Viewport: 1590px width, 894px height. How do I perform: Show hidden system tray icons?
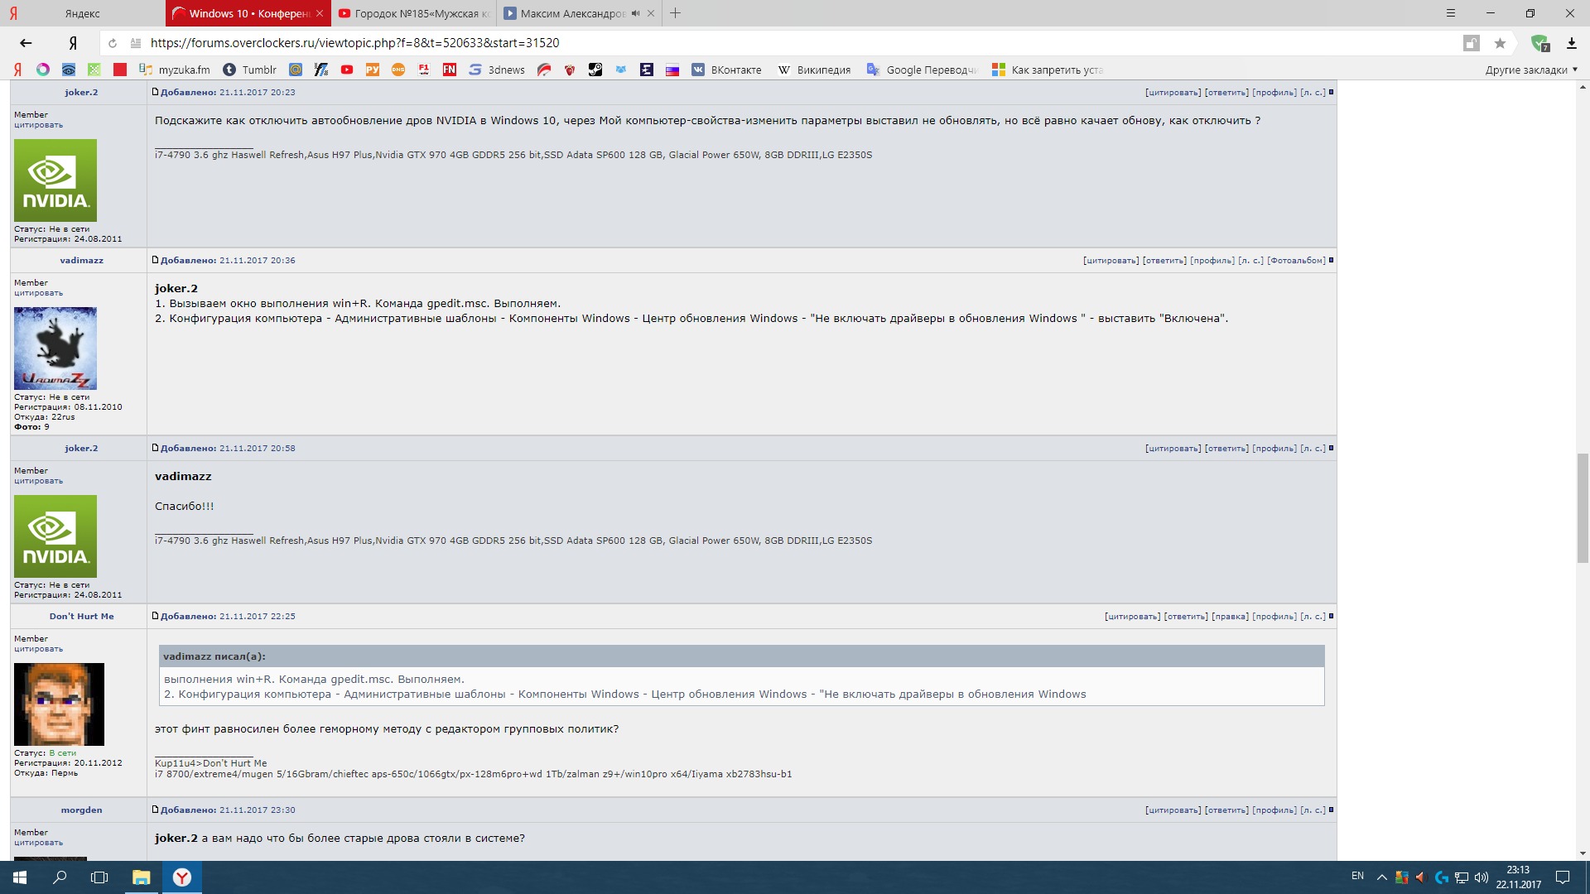(x=1381, y=877)
